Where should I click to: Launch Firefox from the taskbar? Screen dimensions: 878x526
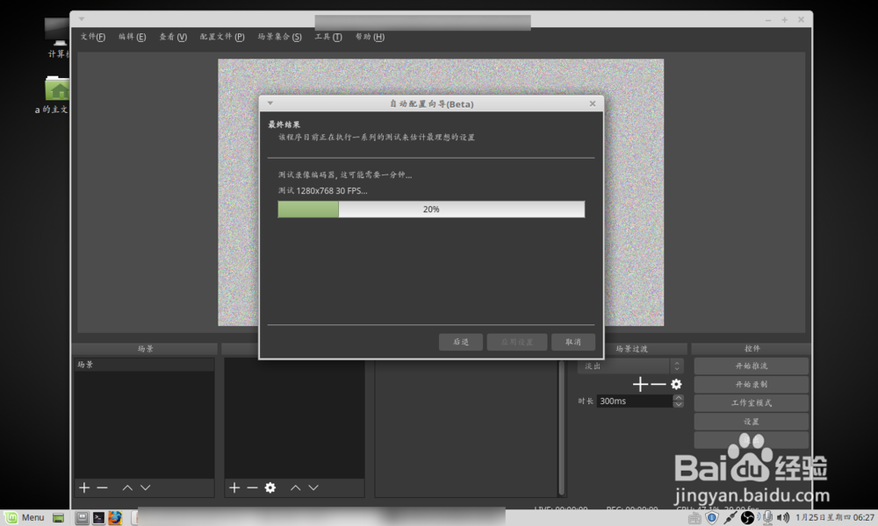tap(115, 517)
